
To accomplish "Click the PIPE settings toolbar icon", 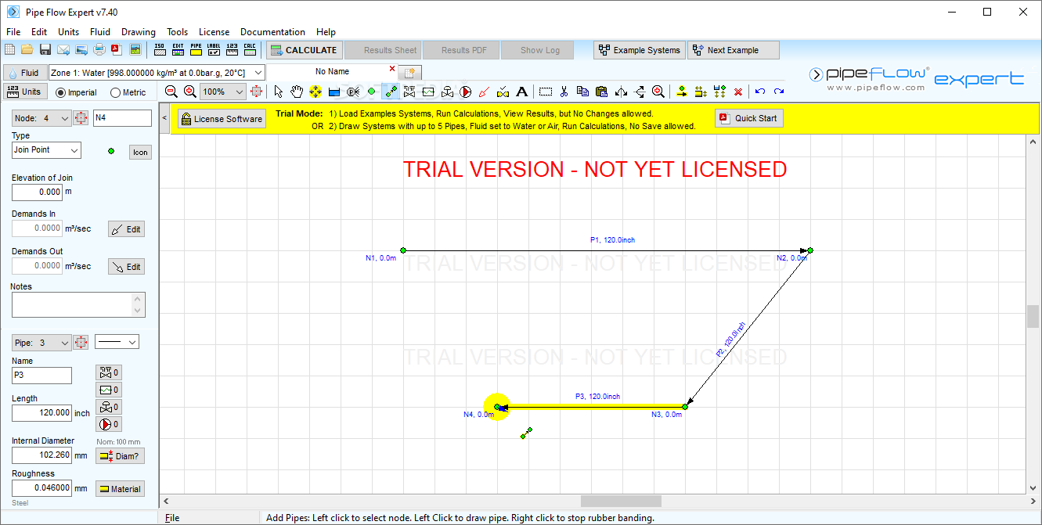I will click(x=196, y=49).
